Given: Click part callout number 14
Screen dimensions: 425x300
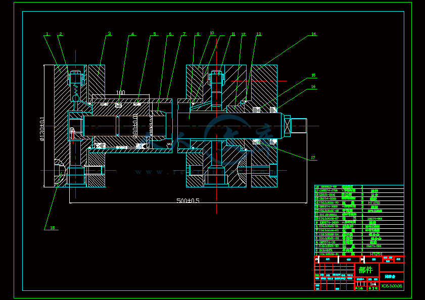Looking at the screenshot, I should tap(314, 34).
